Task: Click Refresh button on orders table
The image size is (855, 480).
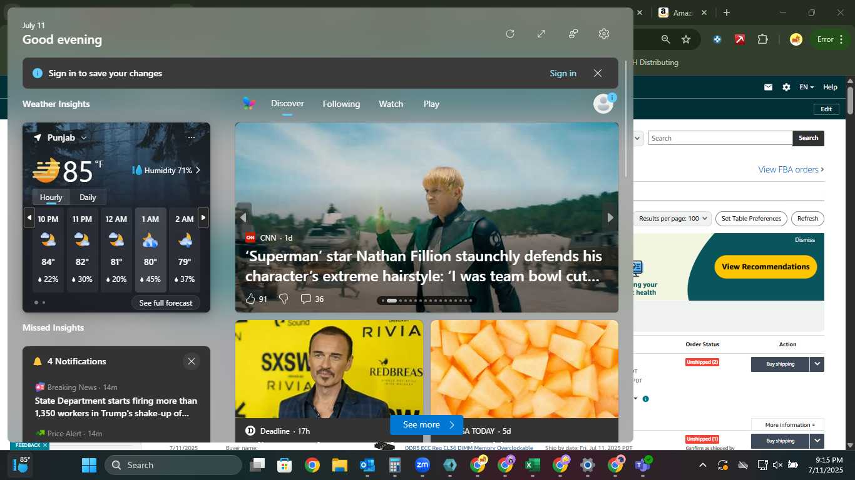Action: [807, 219]
